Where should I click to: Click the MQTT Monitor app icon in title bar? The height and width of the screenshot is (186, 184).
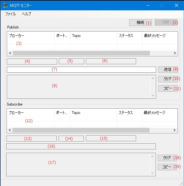tap(6, 5)
